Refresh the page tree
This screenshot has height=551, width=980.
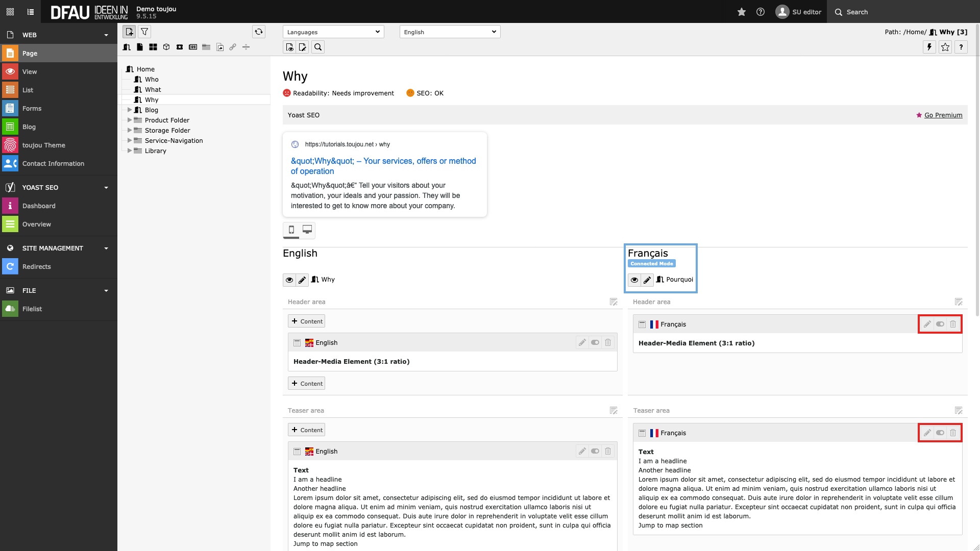(x=259, y=32)
